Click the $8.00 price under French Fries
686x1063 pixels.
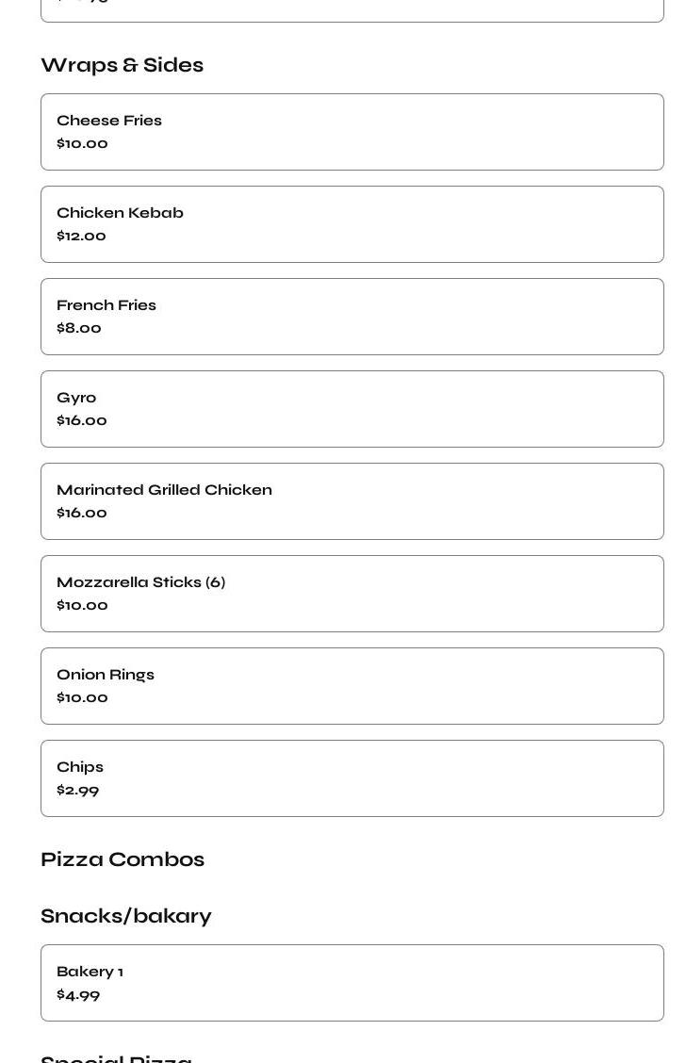pyautogui.click(x=79, y=329)
